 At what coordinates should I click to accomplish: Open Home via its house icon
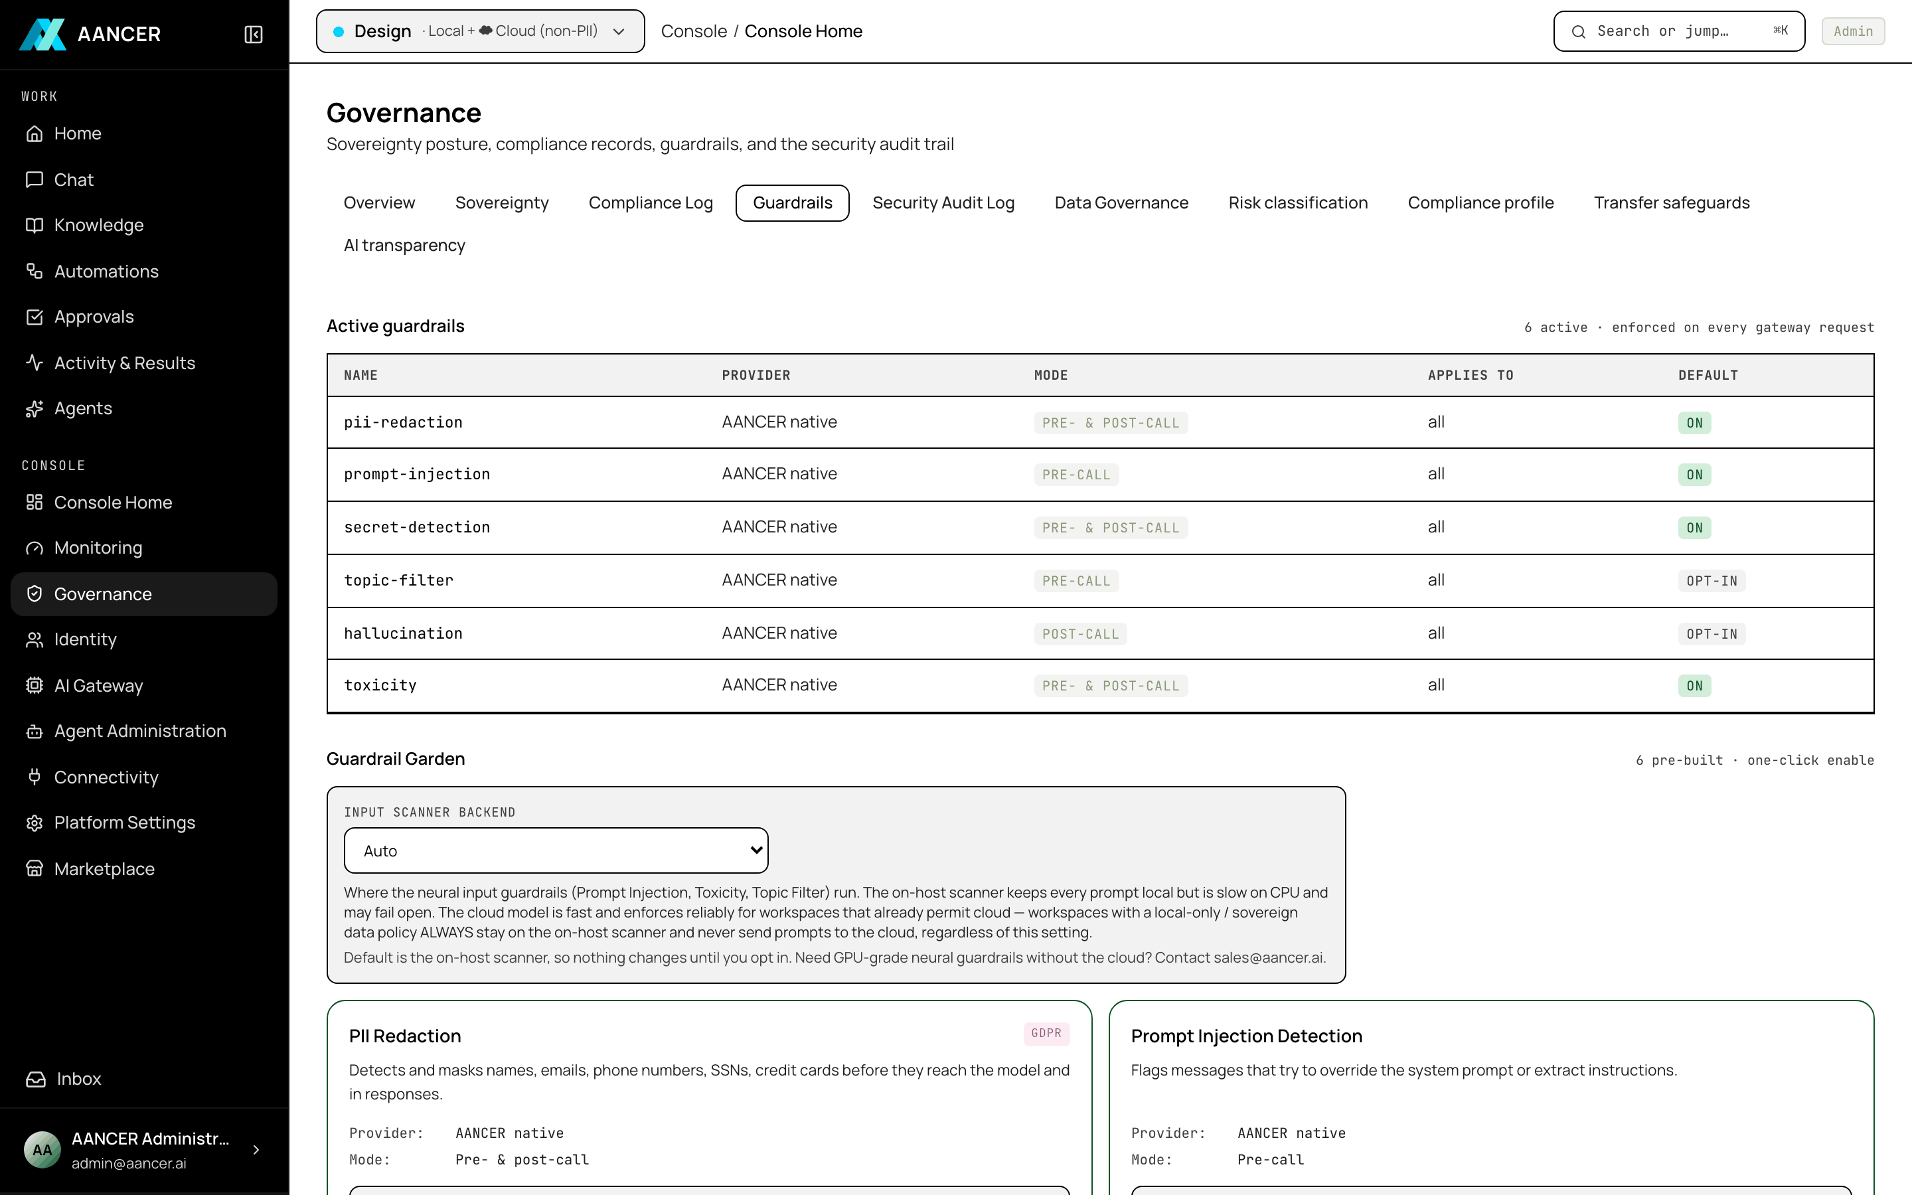click(34, 133)
